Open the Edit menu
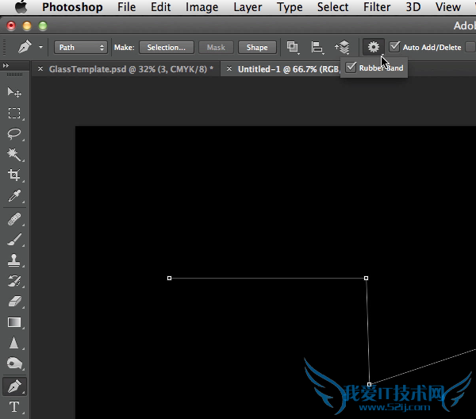The image size is (476, 419). (x=161, y=6)
